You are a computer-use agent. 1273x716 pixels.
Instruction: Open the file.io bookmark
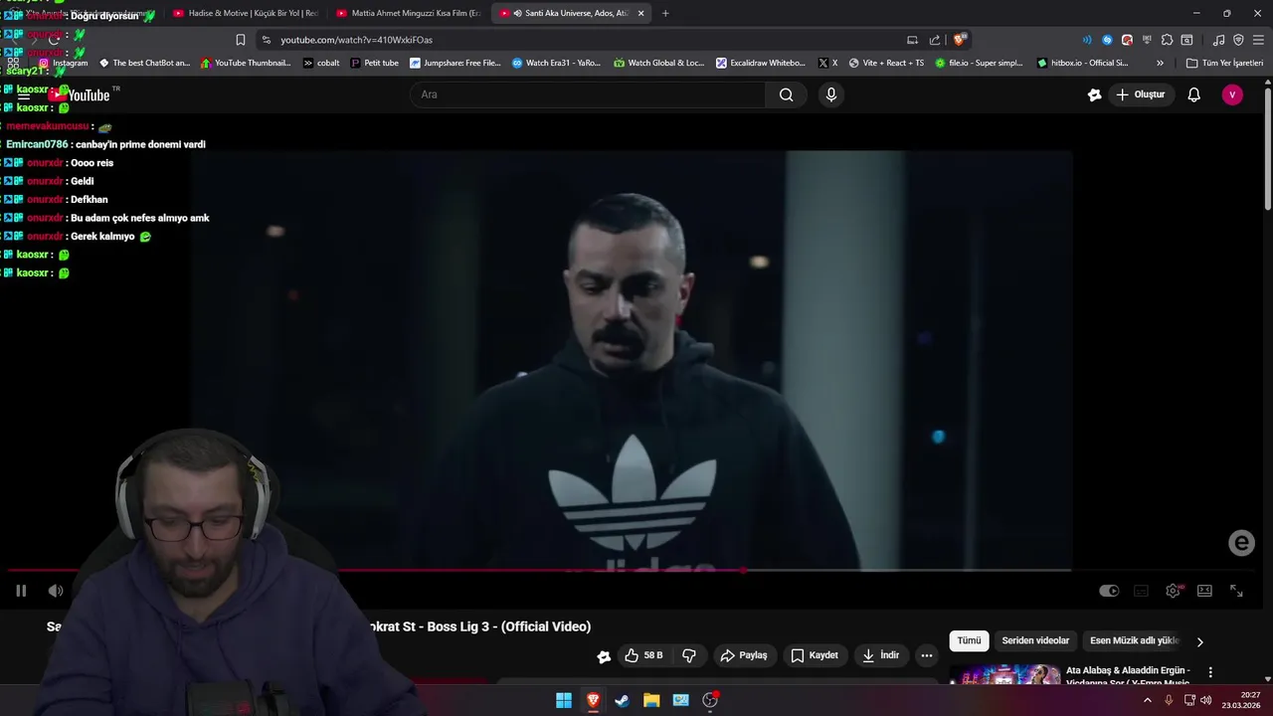coord(979,63)
